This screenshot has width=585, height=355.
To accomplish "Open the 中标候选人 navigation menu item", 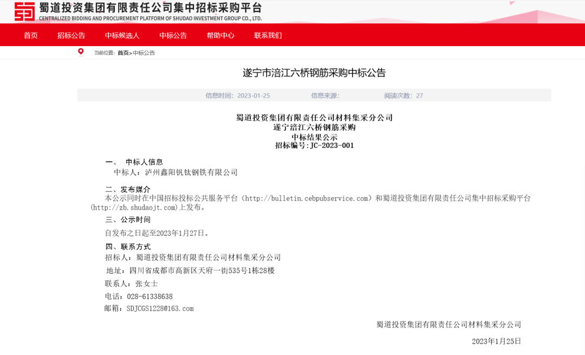I will pos(122,35).
